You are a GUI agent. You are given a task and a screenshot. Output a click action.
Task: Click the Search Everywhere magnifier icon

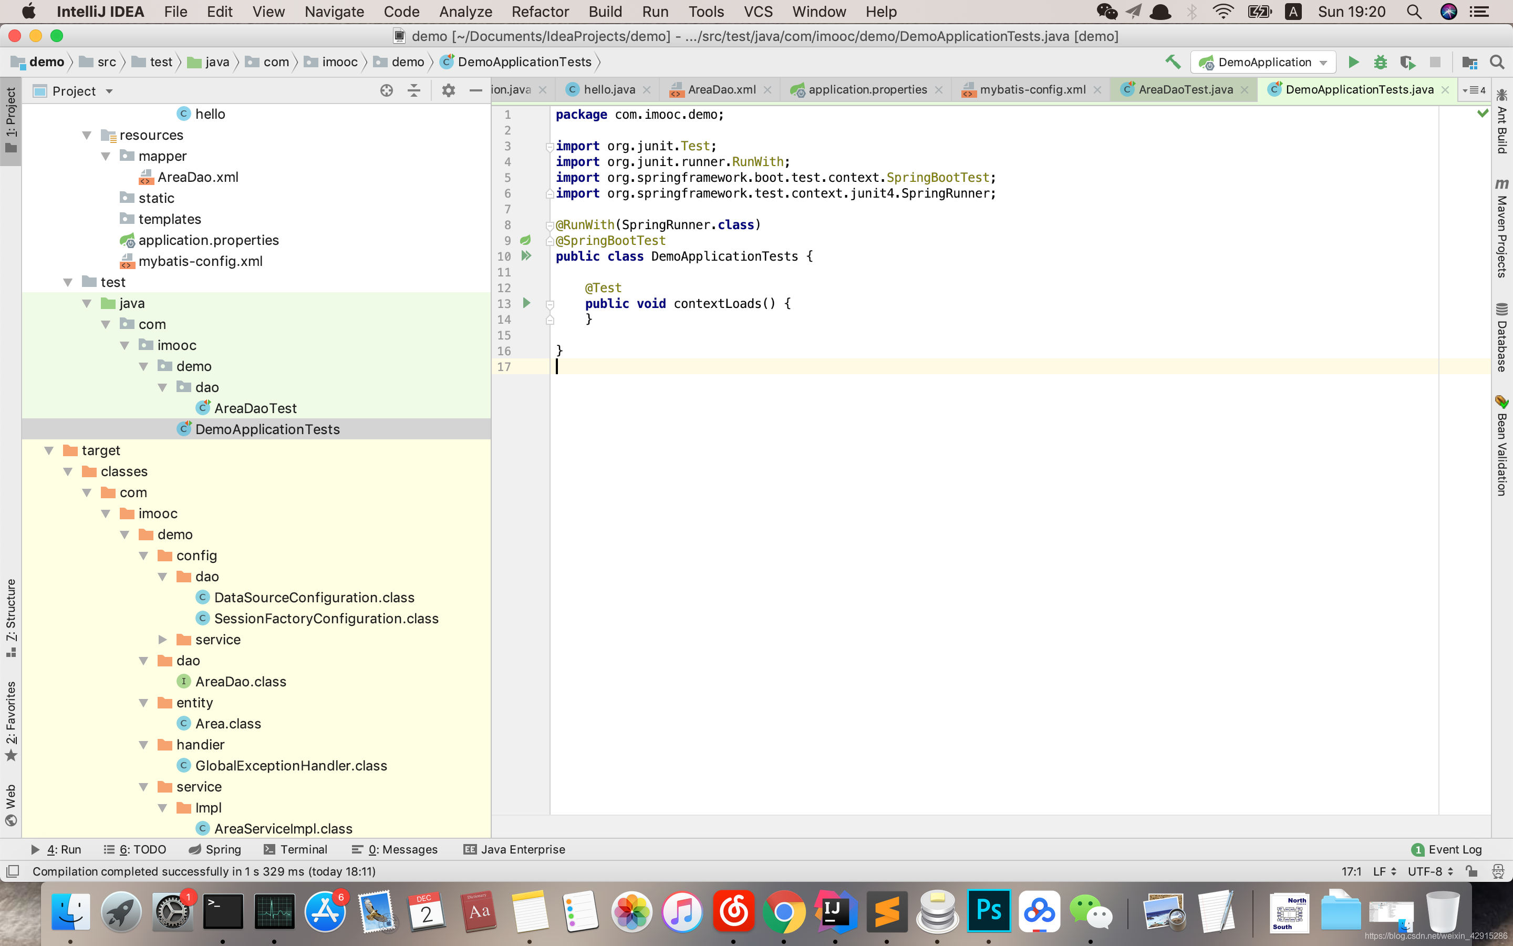[x=1497, y=62]
